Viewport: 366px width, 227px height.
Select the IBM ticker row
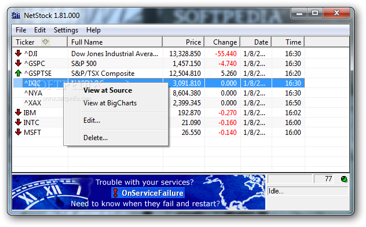click(159, 112)
